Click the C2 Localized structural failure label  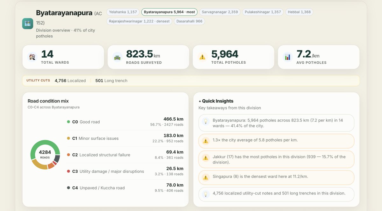coord(101,155)
